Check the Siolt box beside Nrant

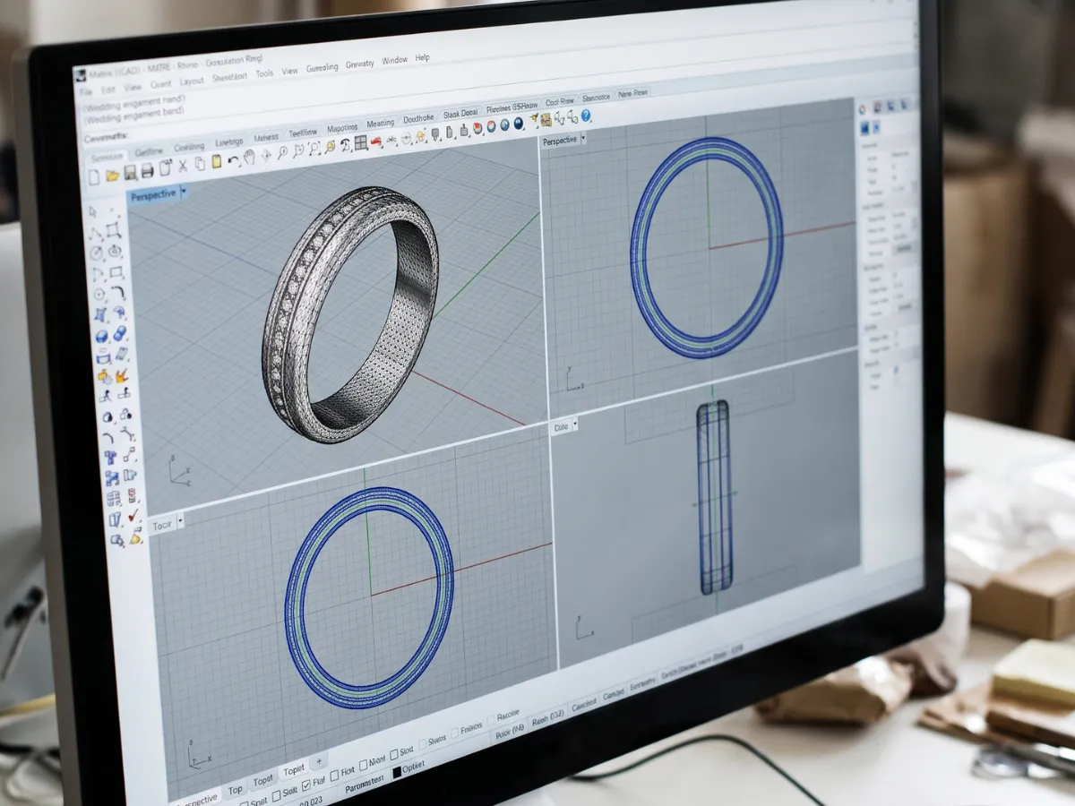pyautogui.click(x=394, y=756)
